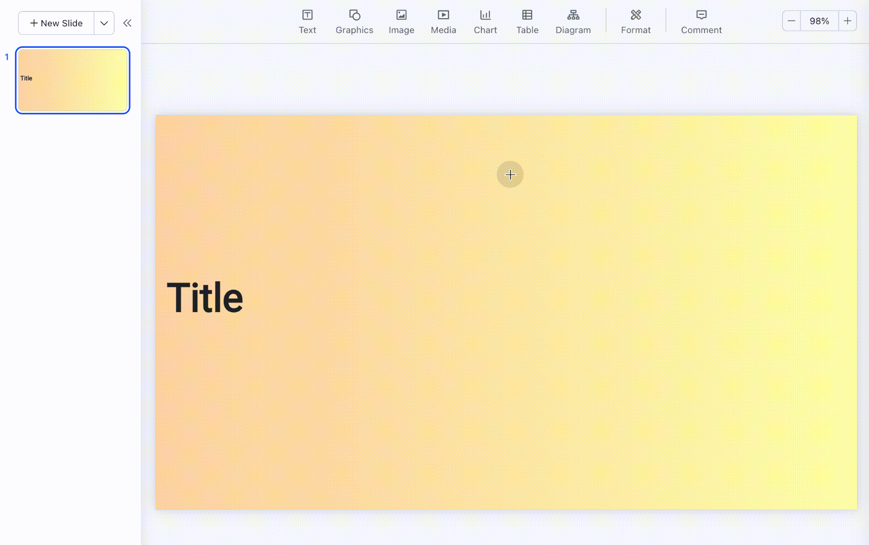Insert a Diagram onto the slide

573,22
